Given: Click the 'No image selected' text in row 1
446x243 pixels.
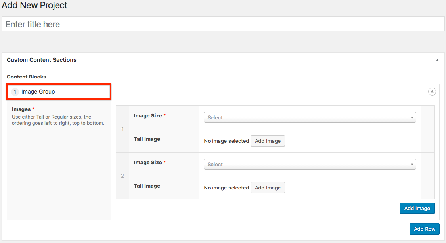Looking at the screenshot, I should click(226, 141).
